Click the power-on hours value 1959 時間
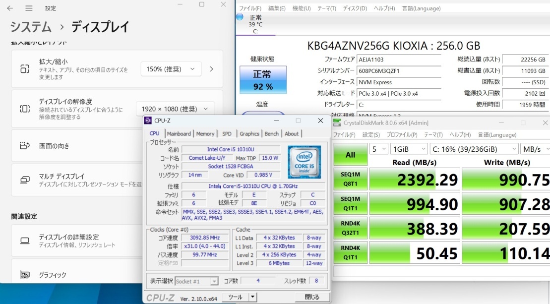This screenshot has height=304, width=550. 525,105
